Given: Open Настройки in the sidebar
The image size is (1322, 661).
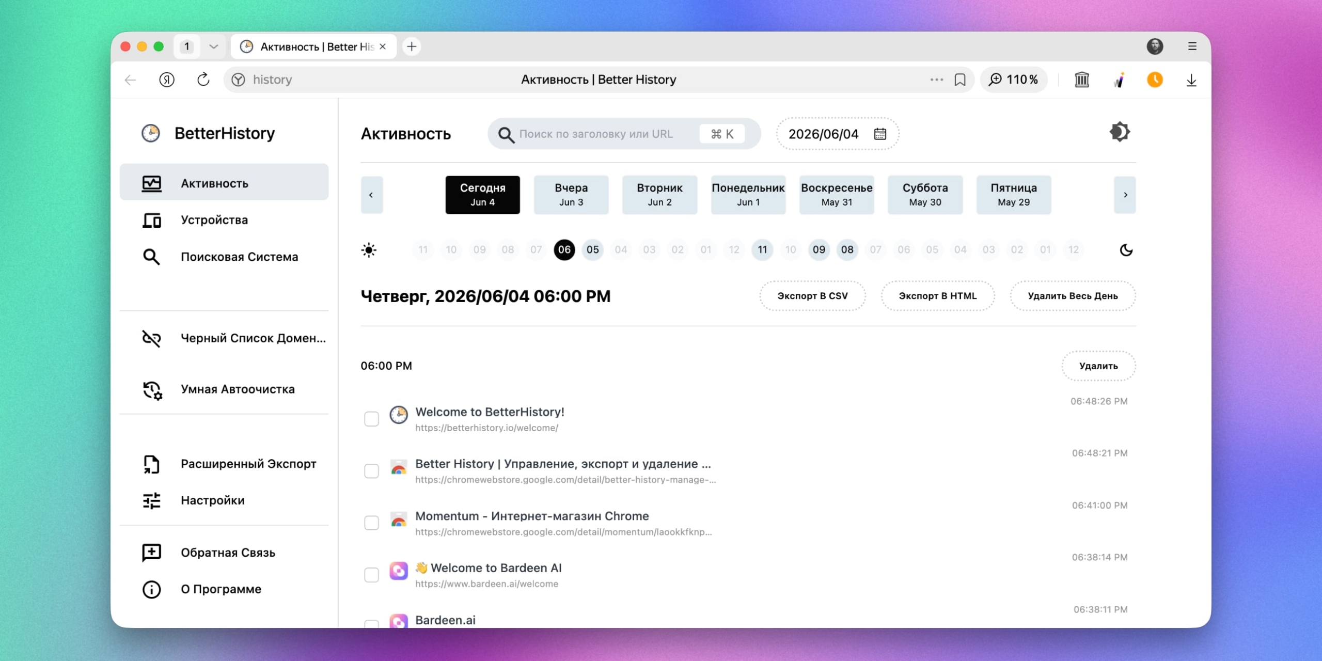Looking at the screenshot, I should pyautogui.click(x=224, y=500).
